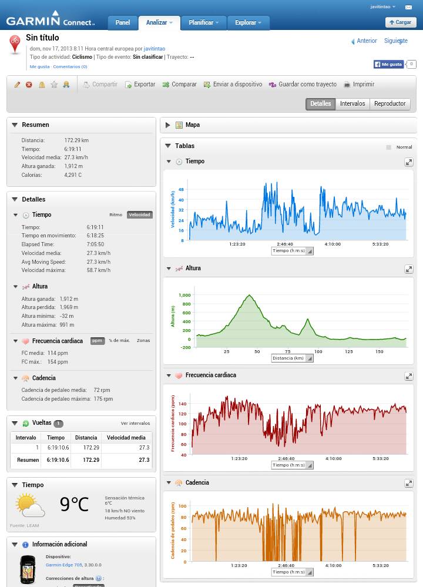Expand the Mapa panel
Image resolution: width=423 pixels, height=587 pixels.
pyautogui.click(x=168, y=125)
